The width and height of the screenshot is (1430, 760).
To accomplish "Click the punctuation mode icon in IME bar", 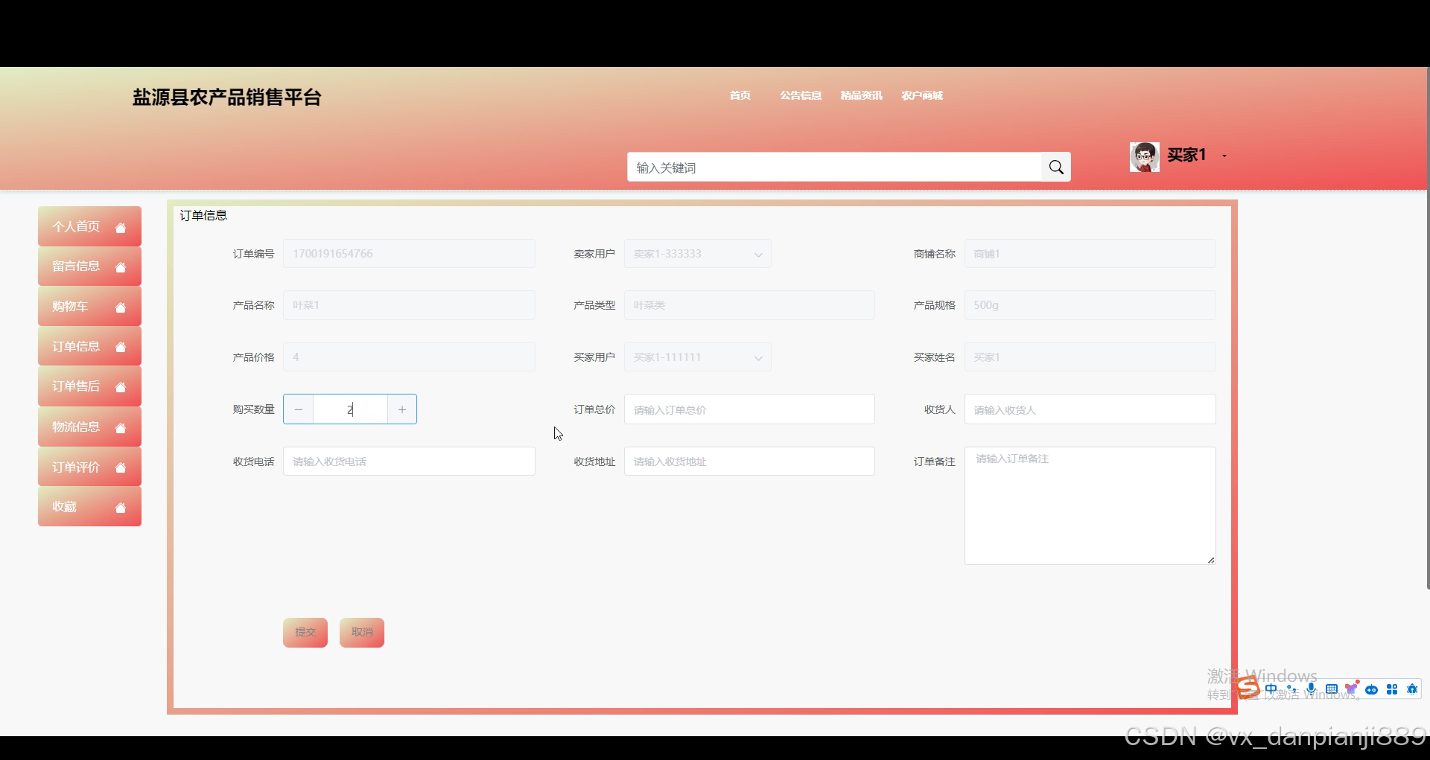I will [x=1291, y=689].
